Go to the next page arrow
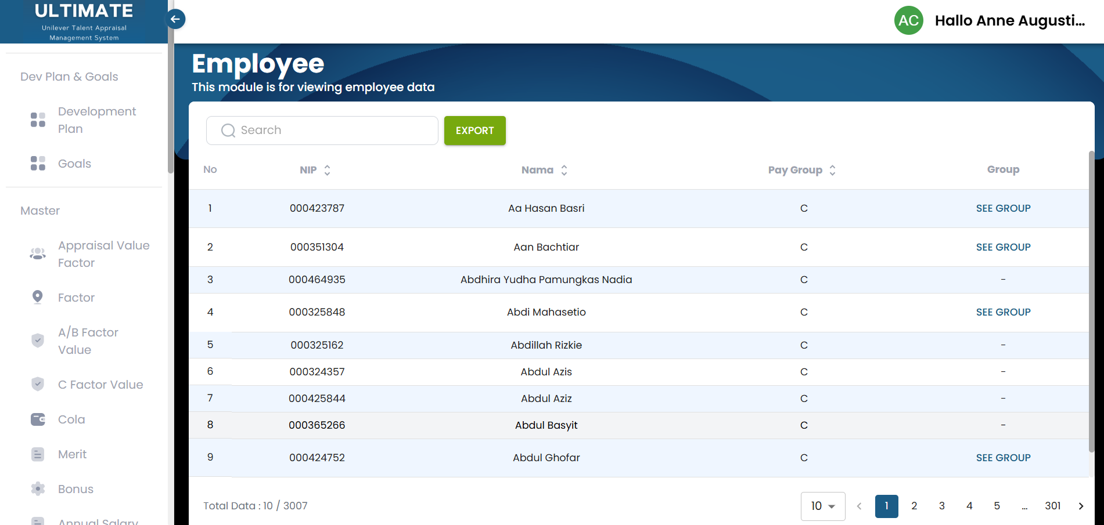 [1081, 506]
